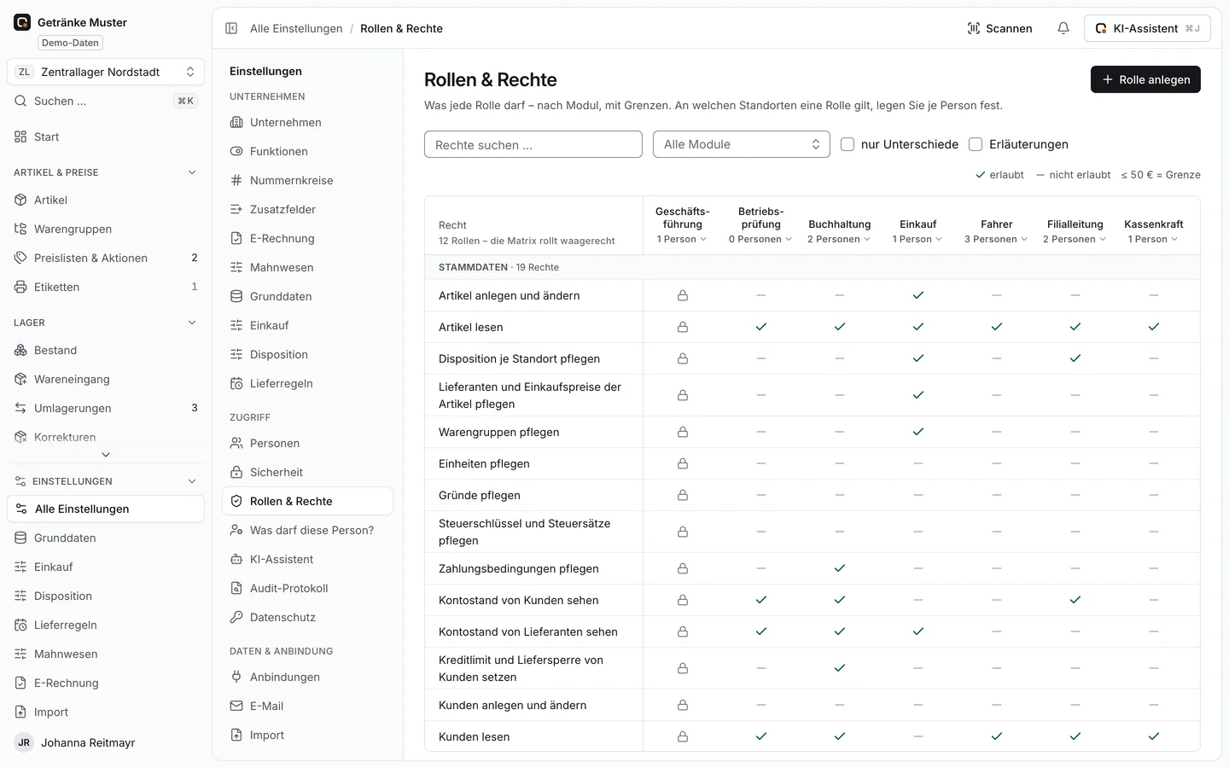Click the Rolle anlegen button
This screenshot has width=1229, height=768.
point(1145,79)
